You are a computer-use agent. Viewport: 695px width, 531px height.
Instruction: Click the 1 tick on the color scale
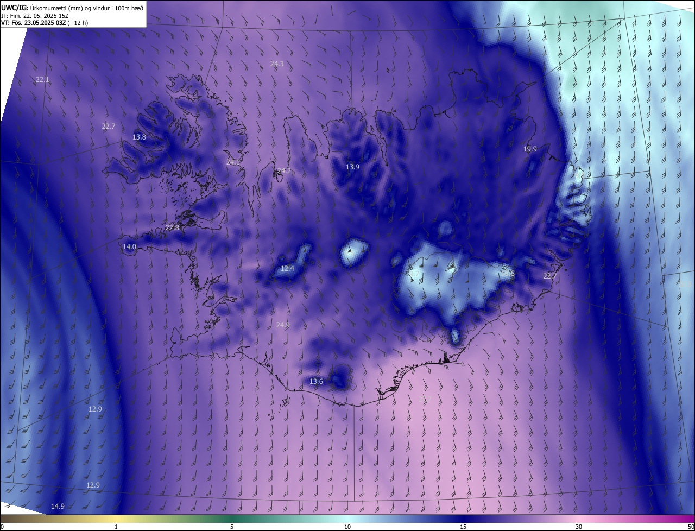point(116,527)
